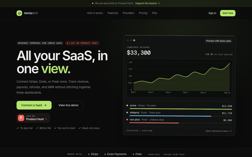Click the green dot before the launch announcement
The width and height of the screenshot is (252, 157).
point(93,3)
